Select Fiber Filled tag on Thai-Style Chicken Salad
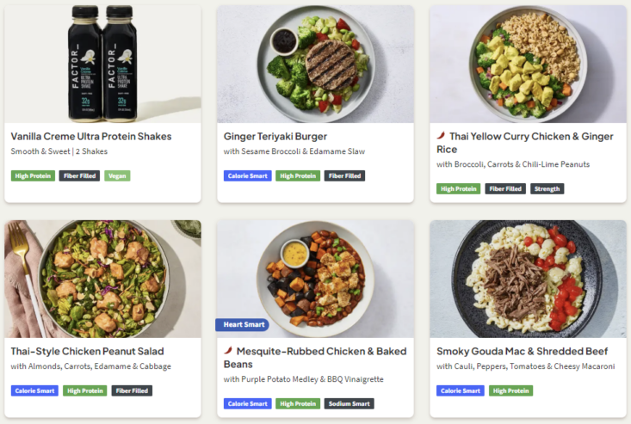Image resolution: width=631 pixels, height=424 pixels. pos(132,390)
